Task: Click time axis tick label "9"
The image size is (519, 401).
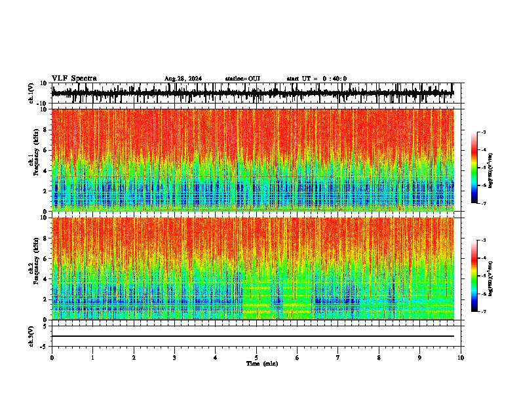Action: coord(419,358)
